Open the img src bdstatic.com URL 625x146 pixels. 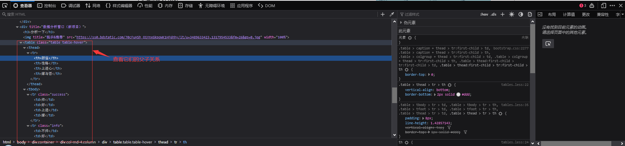pos(168,37)
